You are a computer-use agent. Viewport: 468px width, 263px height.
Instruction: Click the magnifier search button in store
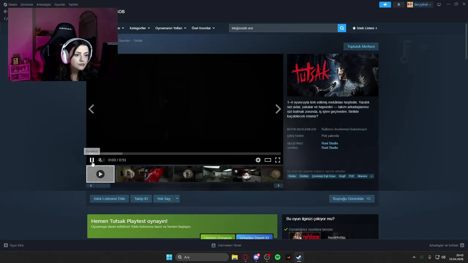(342, 28)
